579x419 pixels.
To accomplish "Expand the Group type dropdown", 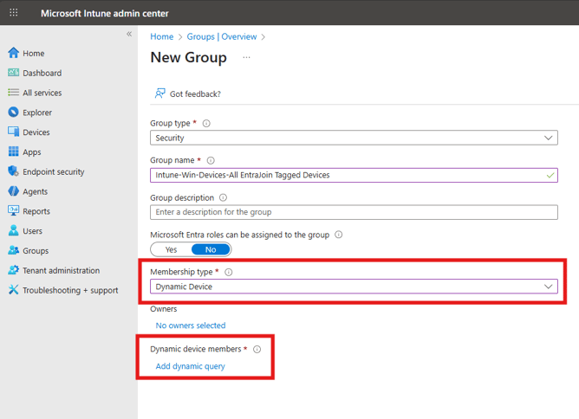I will point(548,138).
